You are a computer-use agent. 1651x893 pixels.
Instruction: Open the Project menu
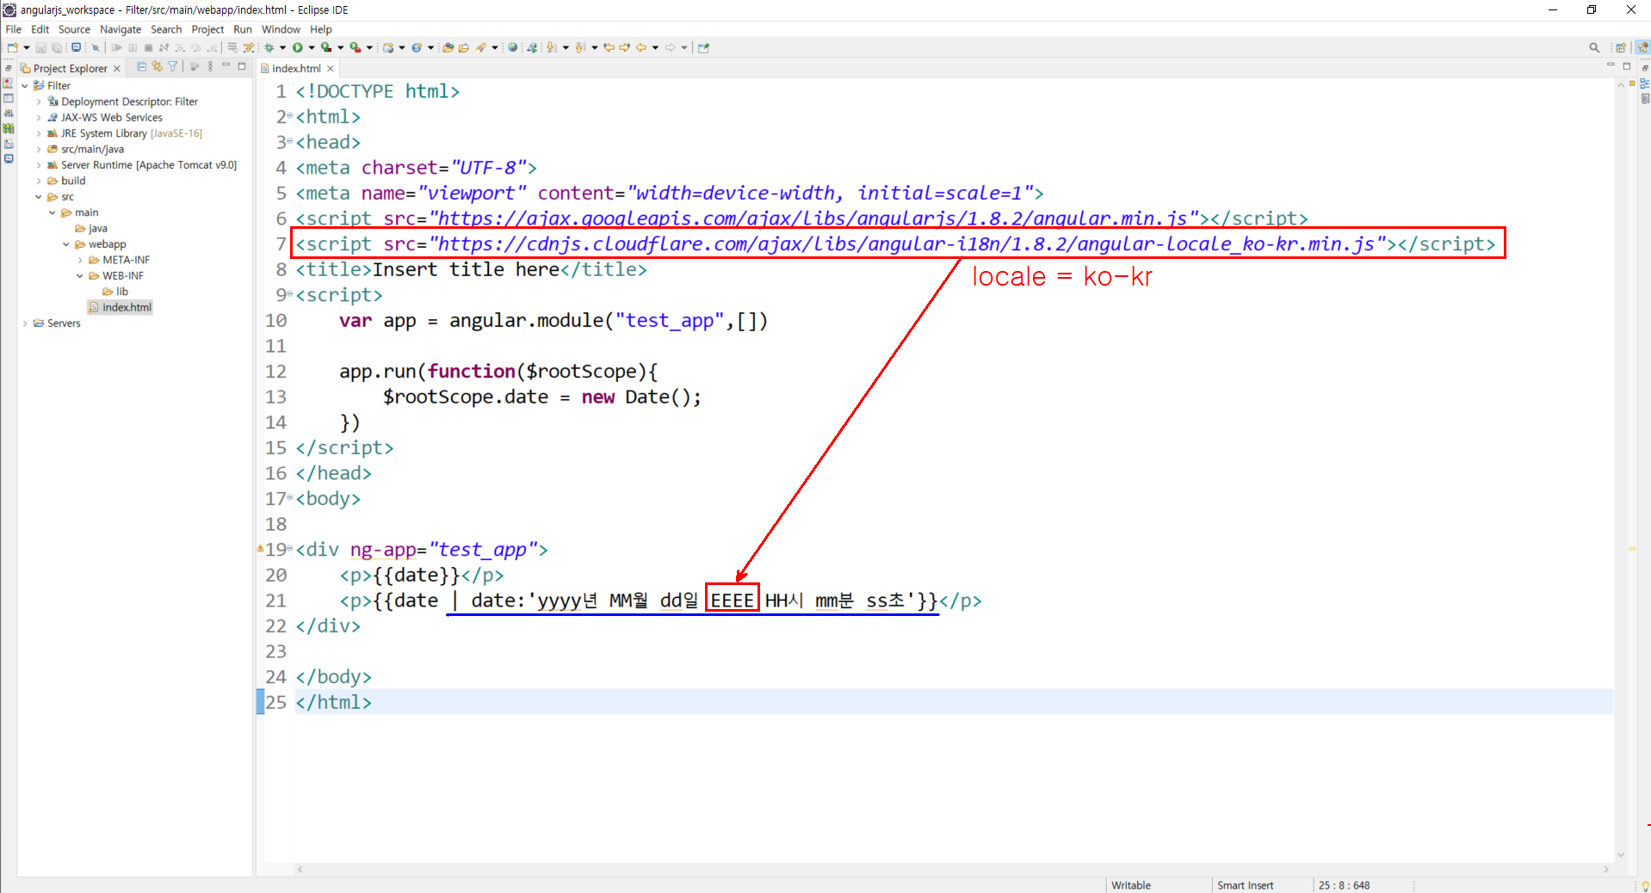click(207, 29)
